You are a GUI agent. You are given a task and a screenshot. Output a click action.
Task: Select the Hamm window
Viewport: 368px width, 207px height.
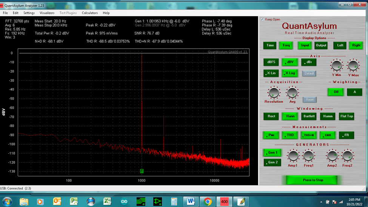click(x=328, y=116)
